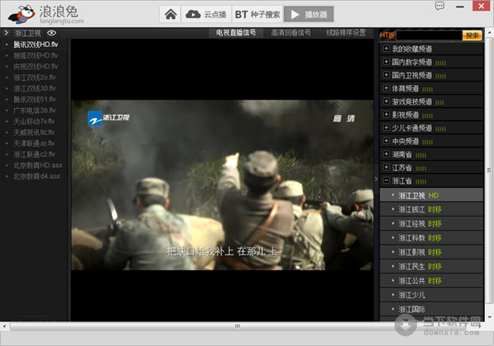Viewport: 494px width, 346px height.
Task: Choose source 浙江联通c2.flv
Action: click(x=34, y=154)
